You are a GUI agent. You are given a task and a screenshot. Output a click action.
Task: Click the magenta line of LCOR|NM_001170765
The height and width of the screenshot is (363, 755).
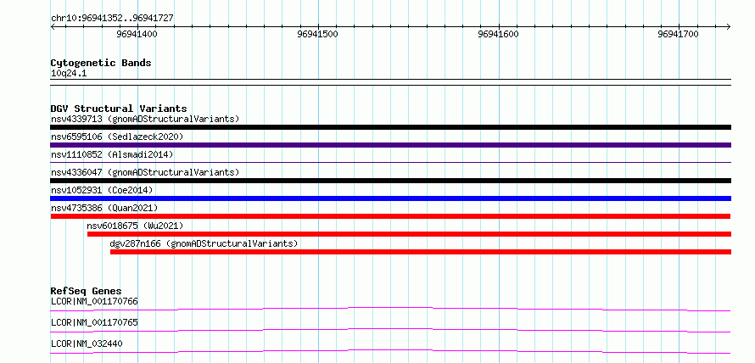pyautogui.click(x=390, y=330)
